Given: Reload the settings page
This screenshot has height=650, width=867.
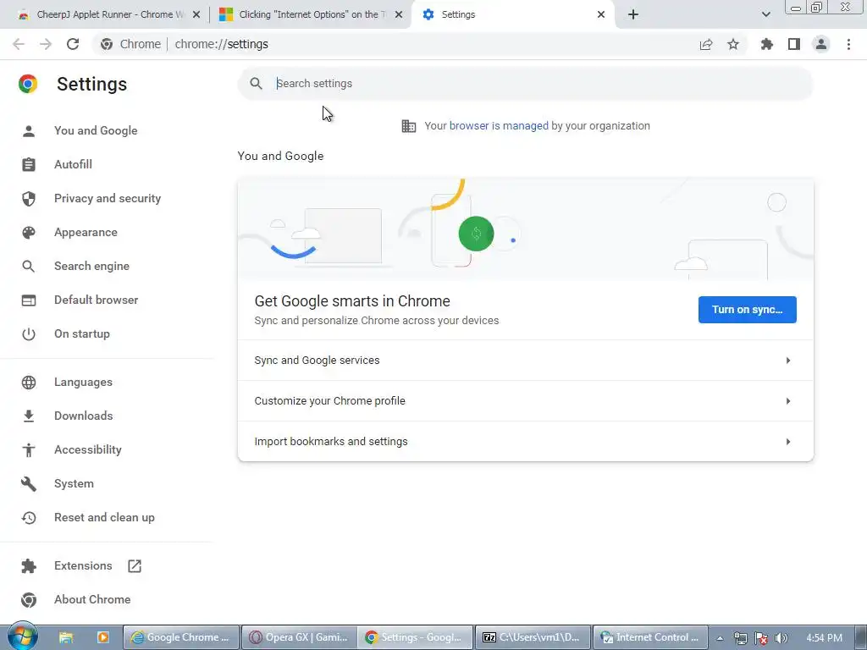Looking at the screenshot, I should pyautogui.click(x=73, y=44).
